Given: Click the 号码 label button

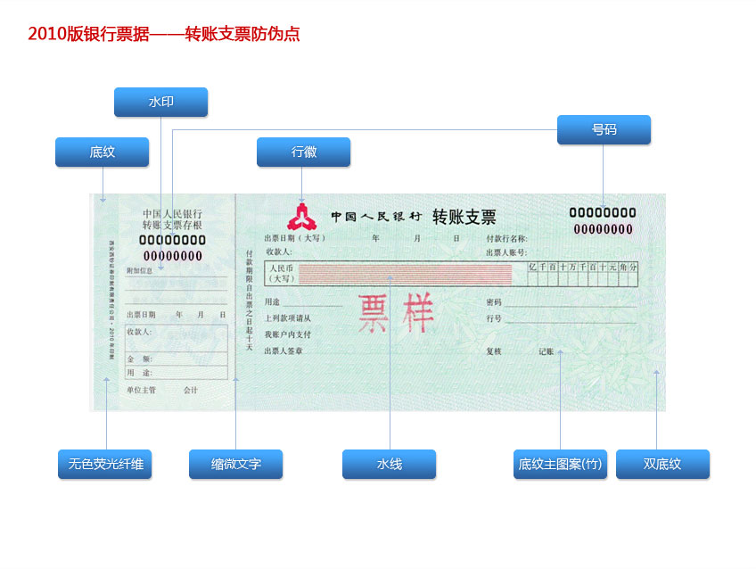Looking at the screenshot, I should [x=604, y=129].
